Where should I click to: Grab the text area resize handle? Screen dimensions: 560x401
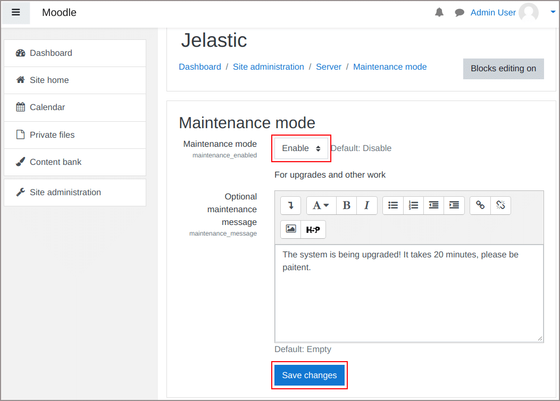click(x=540, y=339)
